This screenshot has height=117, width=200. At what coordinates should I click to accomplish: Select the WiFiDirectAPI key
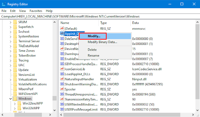click(28, 94)
